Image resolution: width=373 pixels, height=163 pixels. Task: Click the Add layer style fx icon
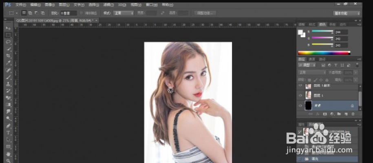[318, 114]
